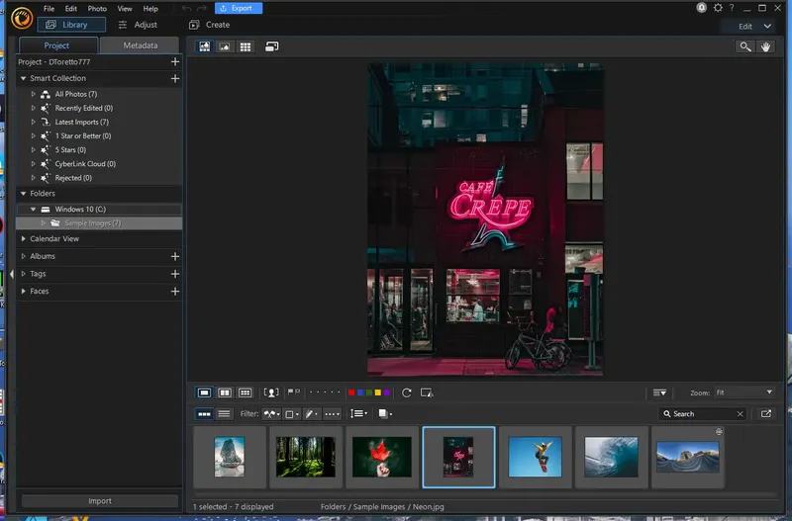Click the rotate photo icon

(x=406, y=392)
